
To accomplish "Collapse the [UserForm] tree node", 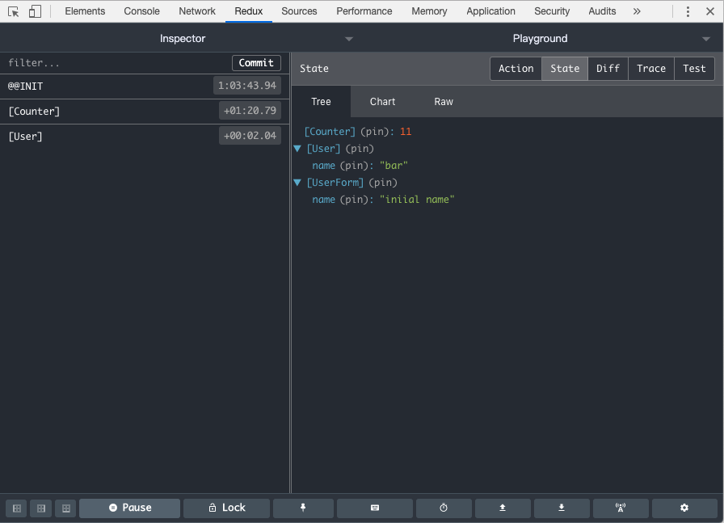I will point(298,183).
